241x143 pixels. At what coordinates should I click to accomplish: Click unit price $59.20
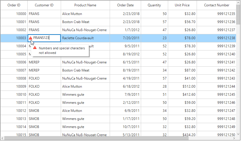coord(182,119)
